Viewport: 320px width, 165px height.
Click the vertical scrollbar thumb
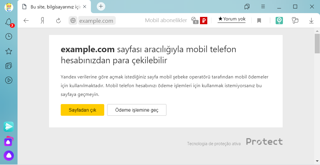point(317,44)
